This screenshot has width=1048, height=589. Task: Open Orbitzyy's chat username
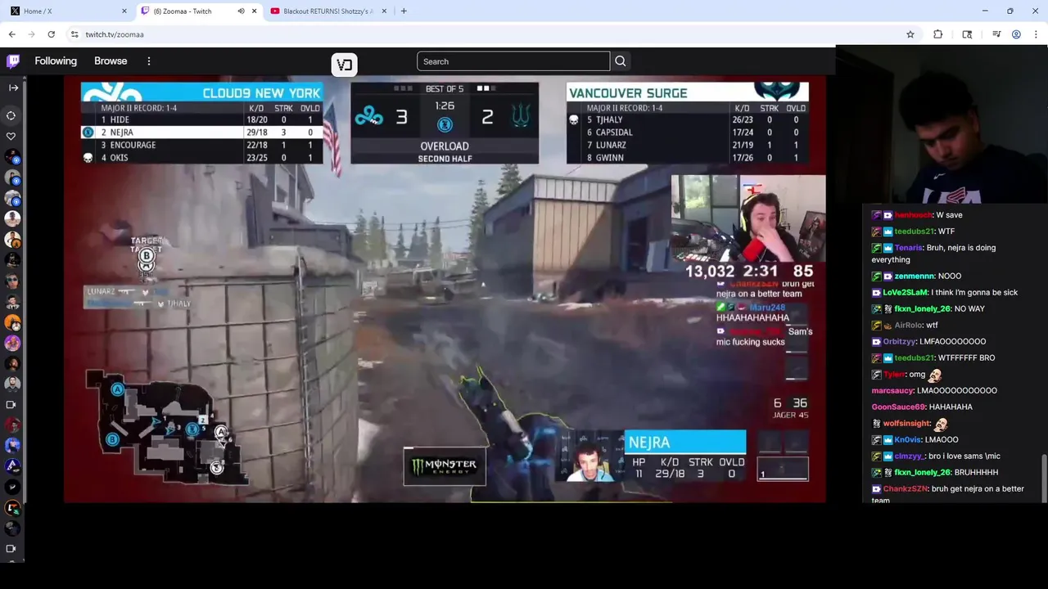pos(900,342)
